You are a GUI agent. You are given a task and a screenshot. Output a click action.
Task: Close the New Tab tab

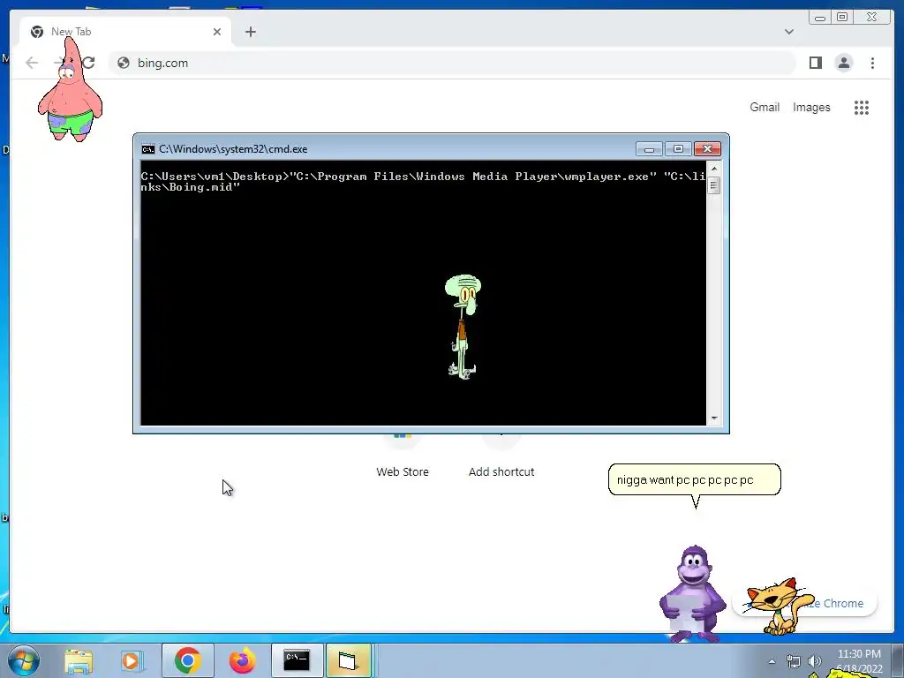(217, 32)
